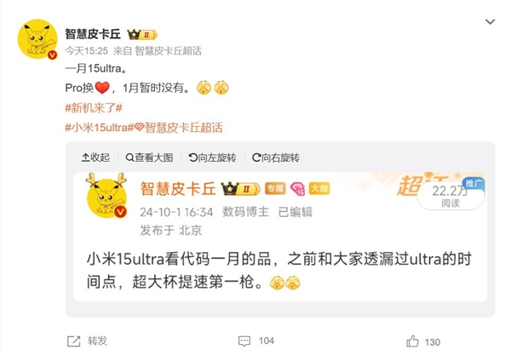Click the timestamp 今天15:25
This screenshot has height=355, width=511.
86,51
